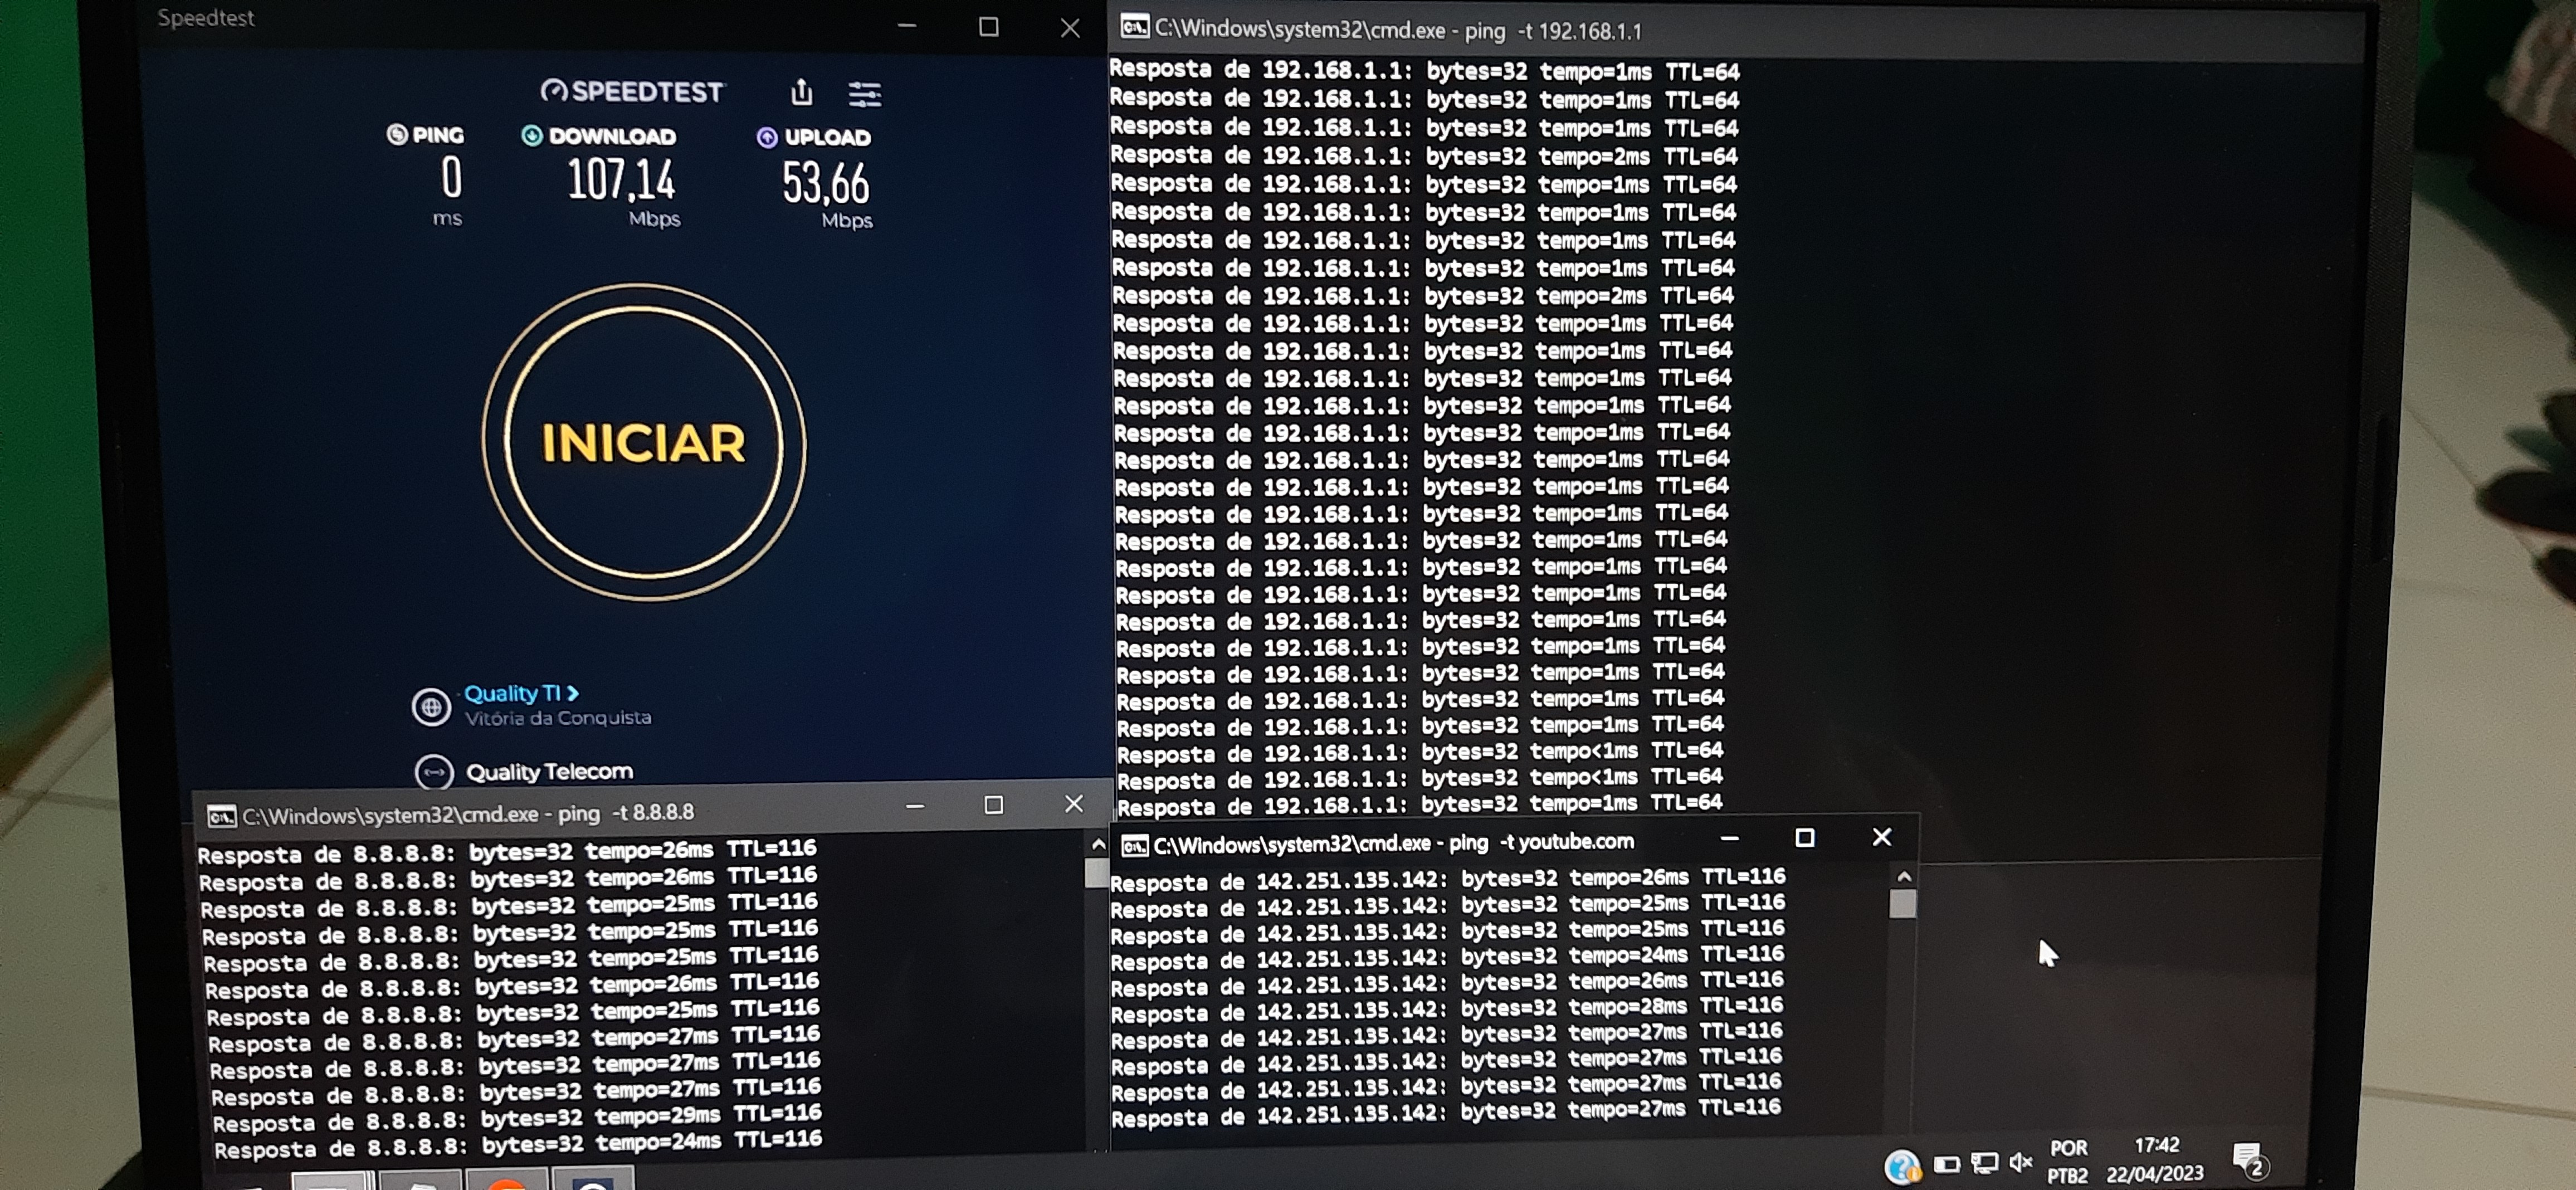Click the INICIAR button to start test
Image resolution: width=2576 pixels, height=1190 pixels.
pyautogui.click(x=643, y=443)
